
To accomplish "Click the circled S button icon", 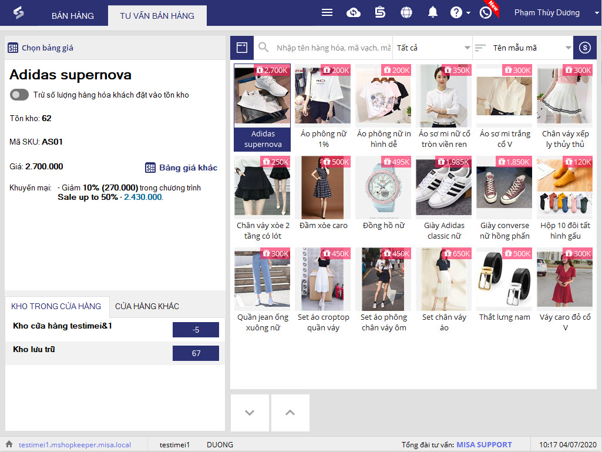I will pos(585,48).
